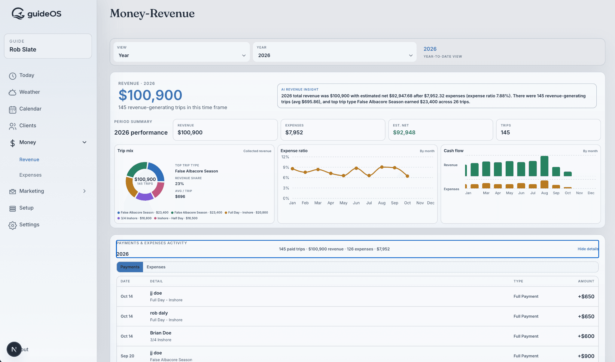The height and width of the screenshot is (362, 615).
Task: Click the Hide details link
Action: 588,249
